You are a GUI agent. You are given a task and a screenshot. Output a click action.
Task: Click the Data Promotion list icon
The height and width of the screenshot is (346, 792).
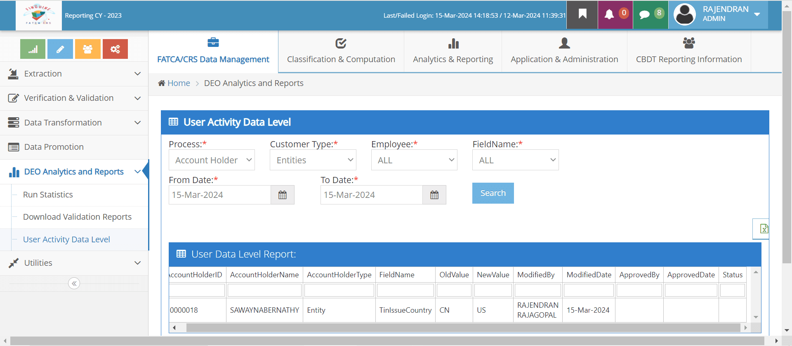(x=14, y=147)
